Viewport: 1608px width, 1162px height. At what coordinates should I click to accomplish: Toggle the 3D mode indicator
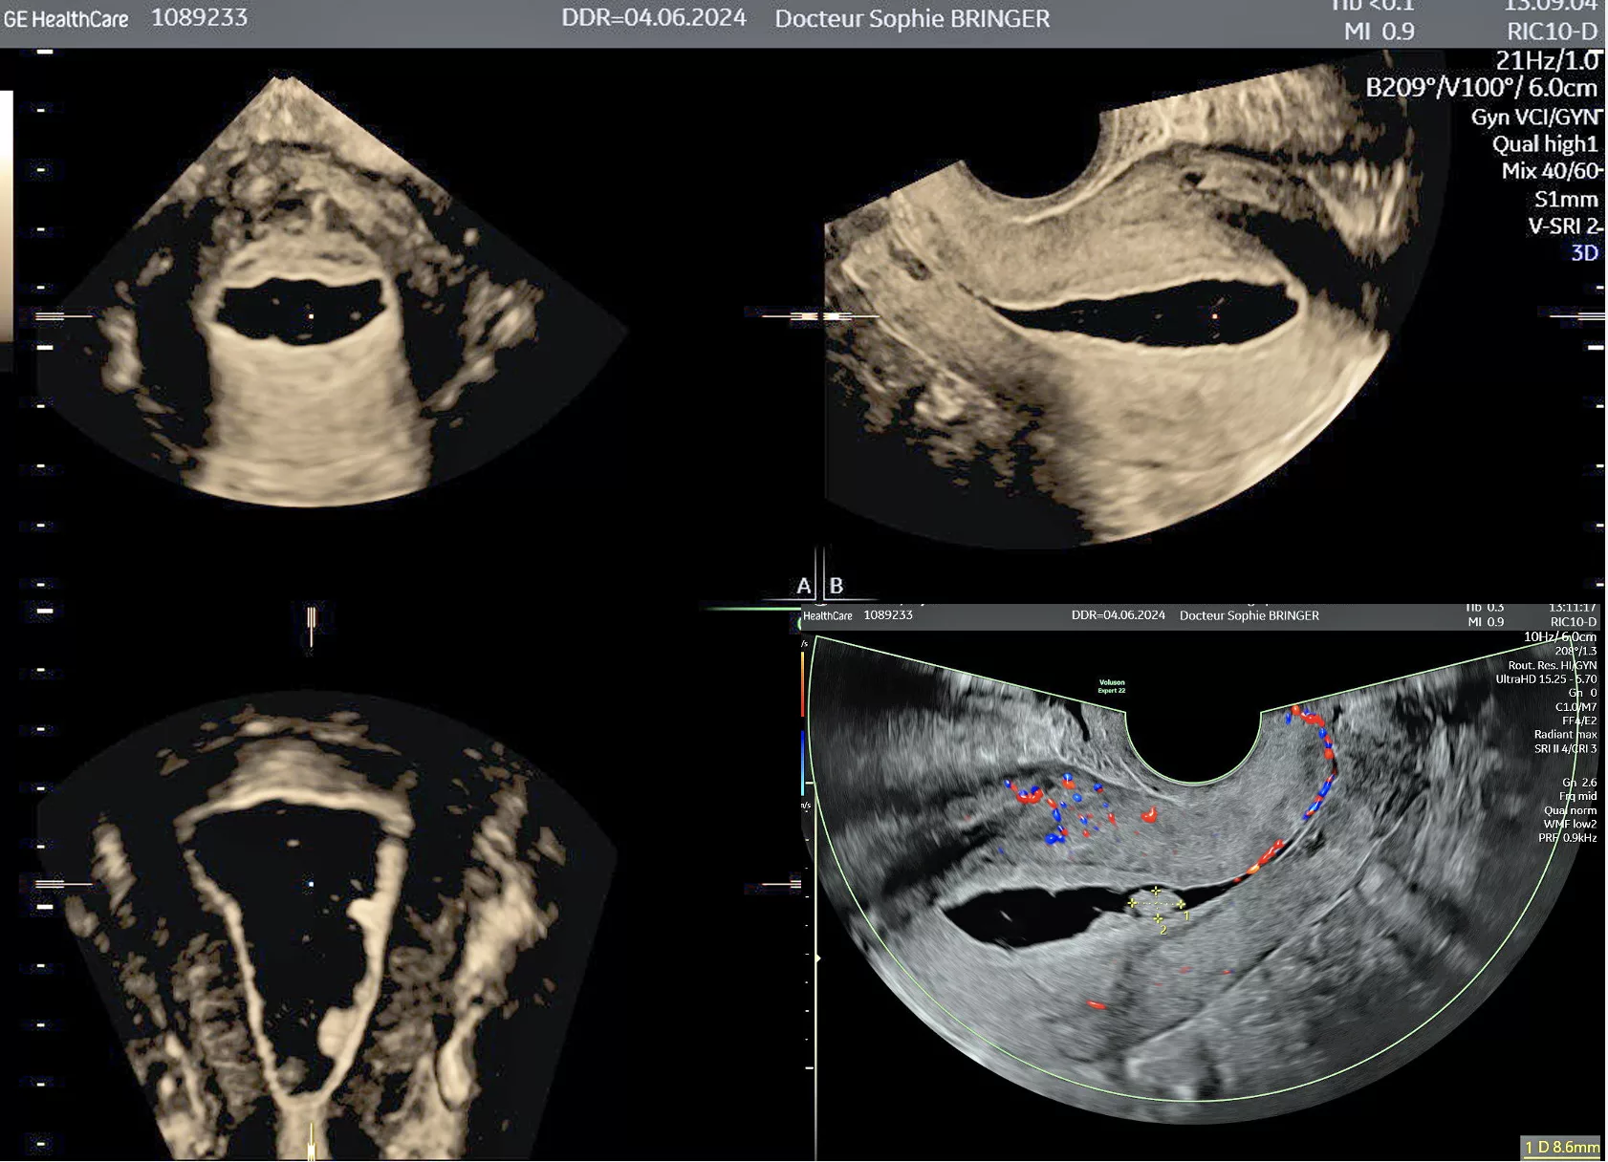point(1584,253)
